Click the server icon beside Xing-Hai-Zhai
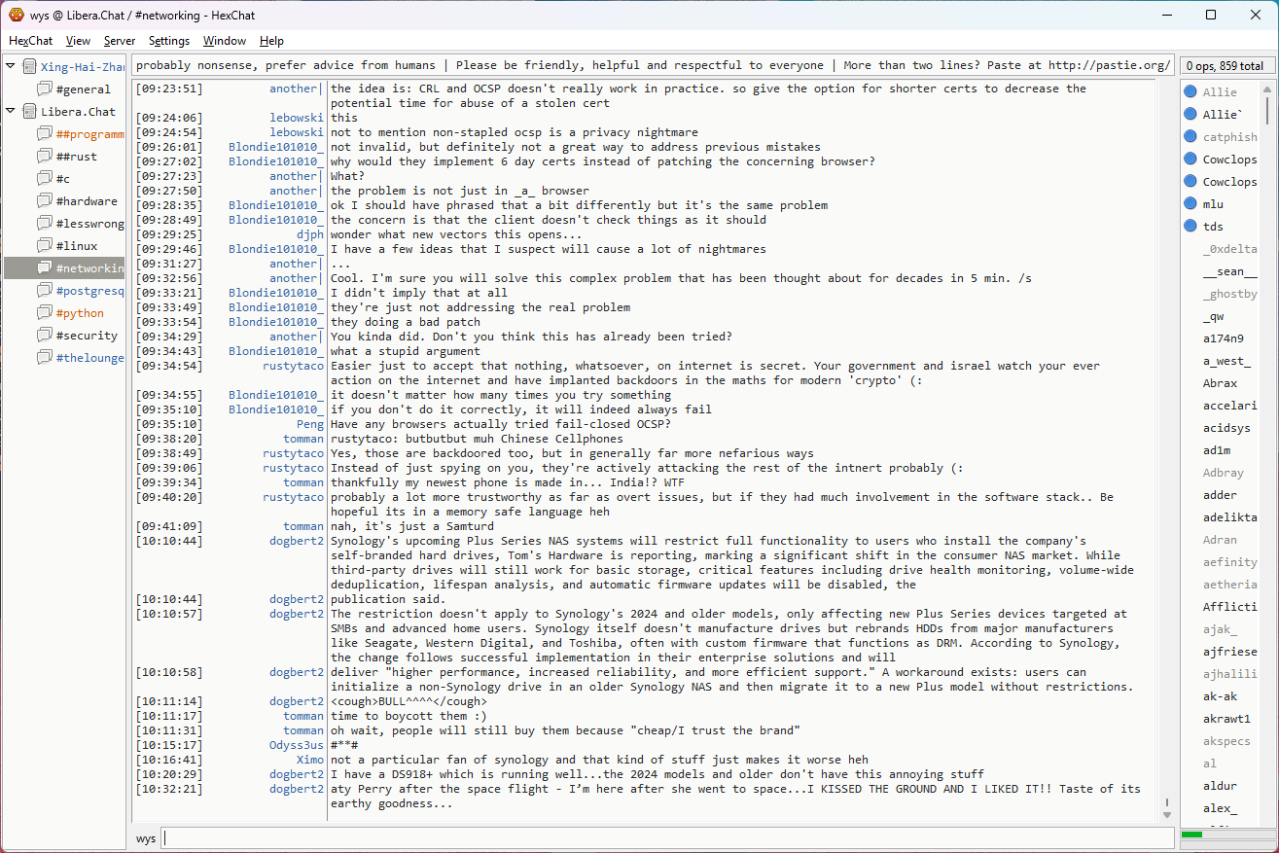Screen dimensions: 1279x853 [x=30, y=66]
